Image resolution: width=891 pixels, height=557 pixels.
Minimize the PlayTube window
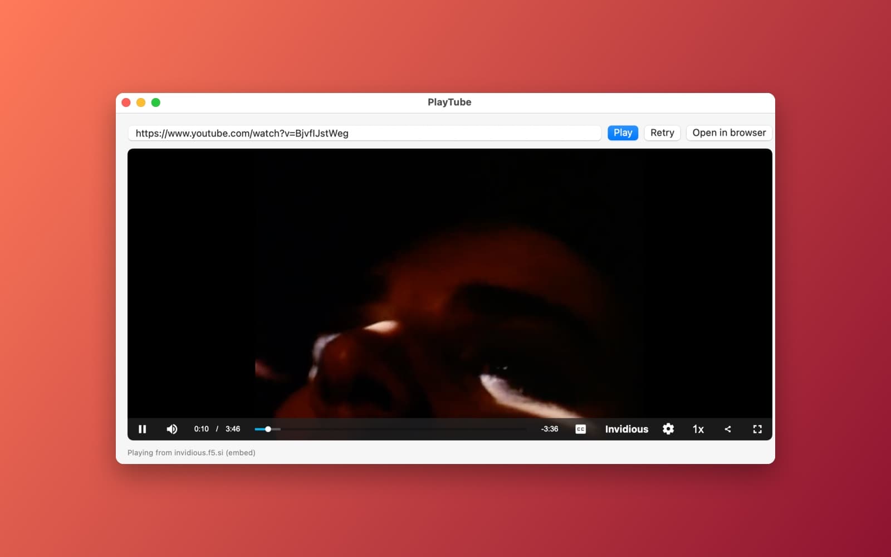[141, 102]
